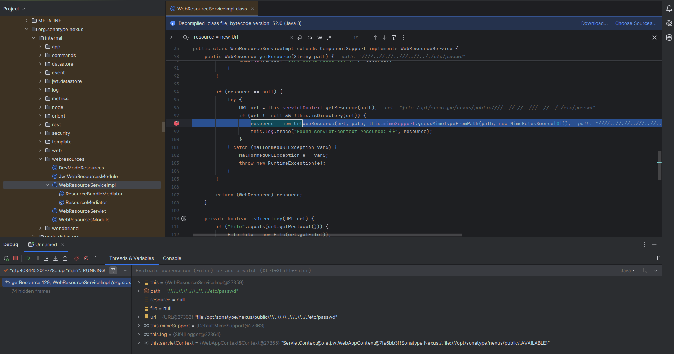Click the Step Into arrow icon

coord(56,258)
